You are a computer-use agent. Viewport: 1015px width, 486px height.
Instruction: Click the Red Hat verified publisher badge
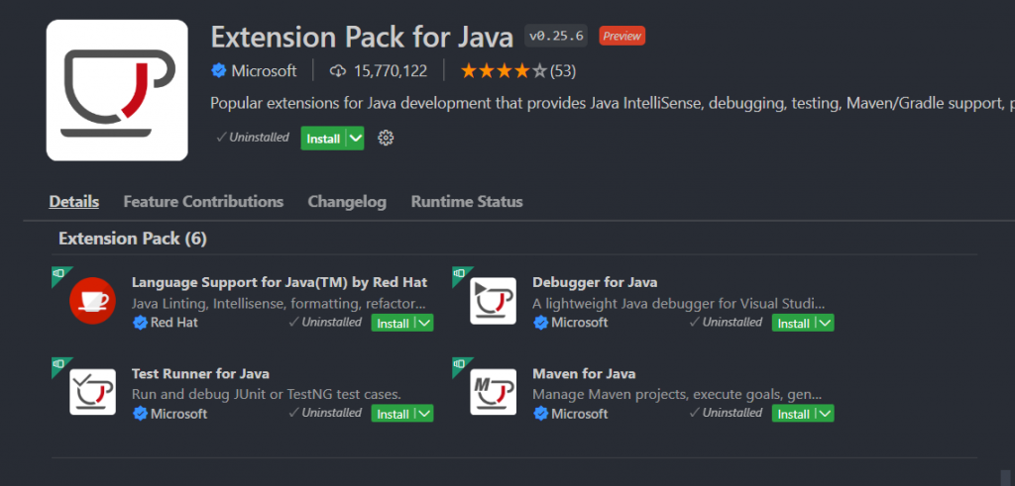point(140,323)
